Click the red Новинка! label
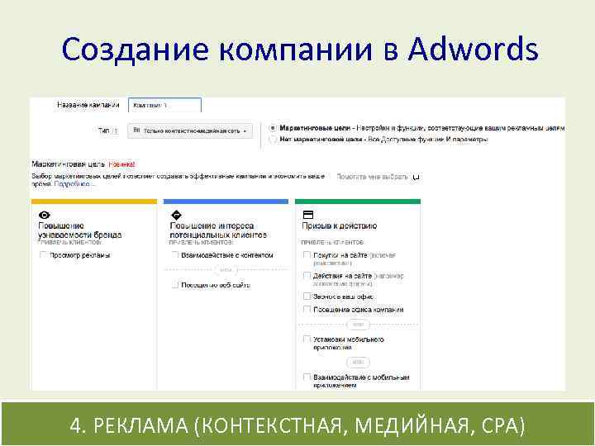The height and width of the screenshot is (446, 595). 121,164
